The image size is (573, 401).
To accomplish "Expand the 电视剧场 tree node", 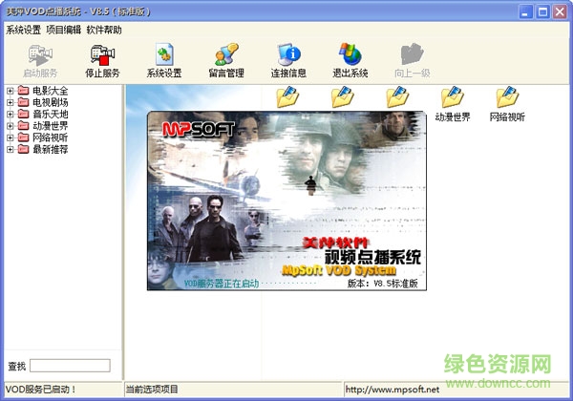I will (x=11, y=102).
